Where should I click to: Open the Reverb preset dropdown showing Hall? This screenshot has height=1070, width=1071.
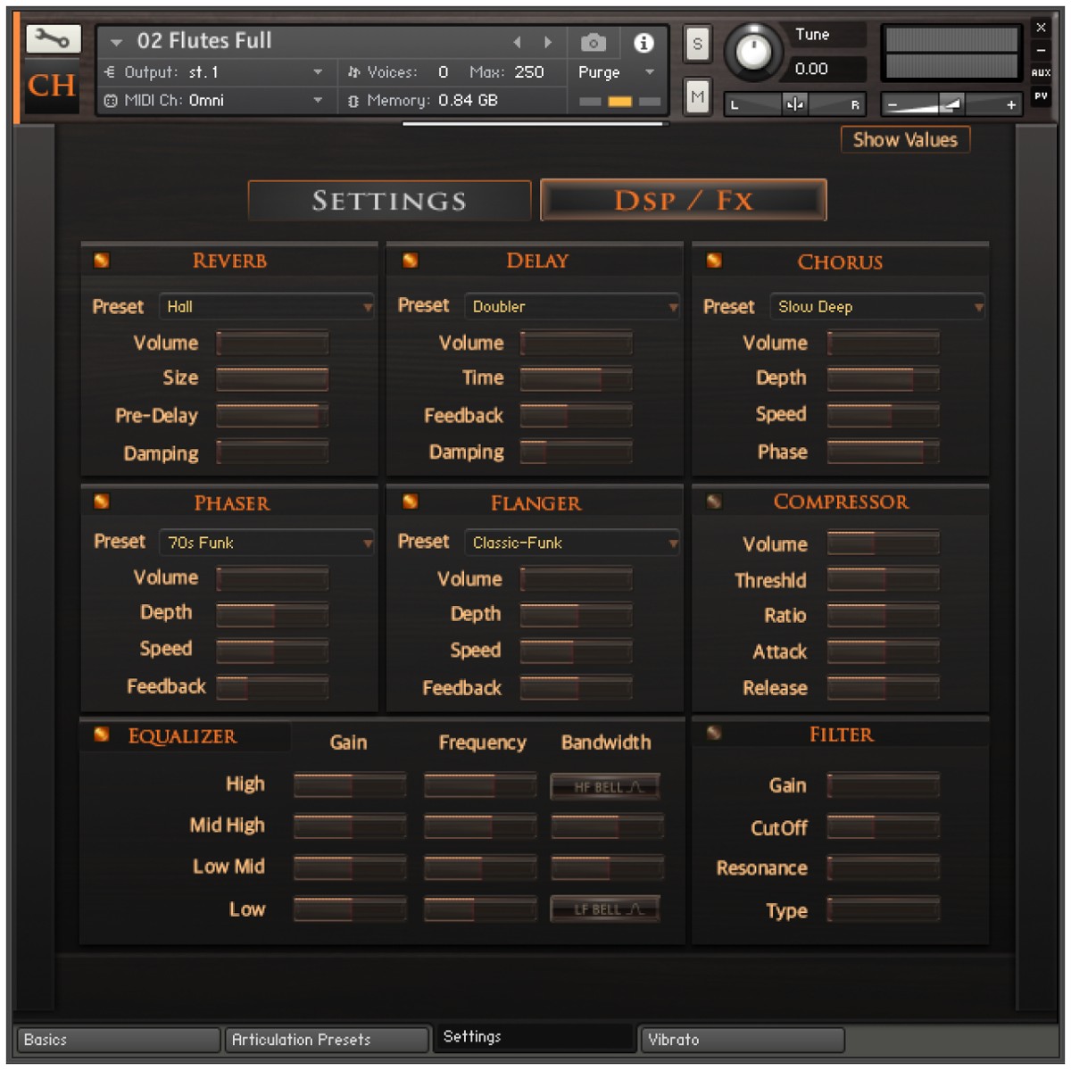[266, 306]
